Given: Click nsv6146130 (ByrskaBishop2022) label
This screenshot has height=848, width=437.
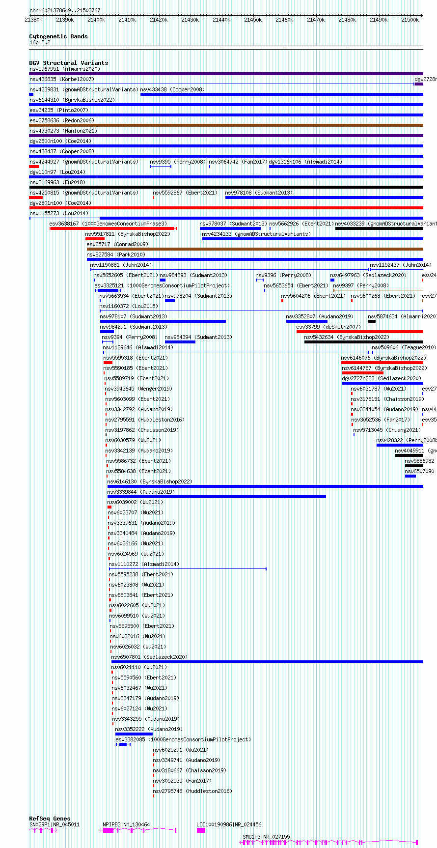Looking at the screenshot, I should [150, 481].
